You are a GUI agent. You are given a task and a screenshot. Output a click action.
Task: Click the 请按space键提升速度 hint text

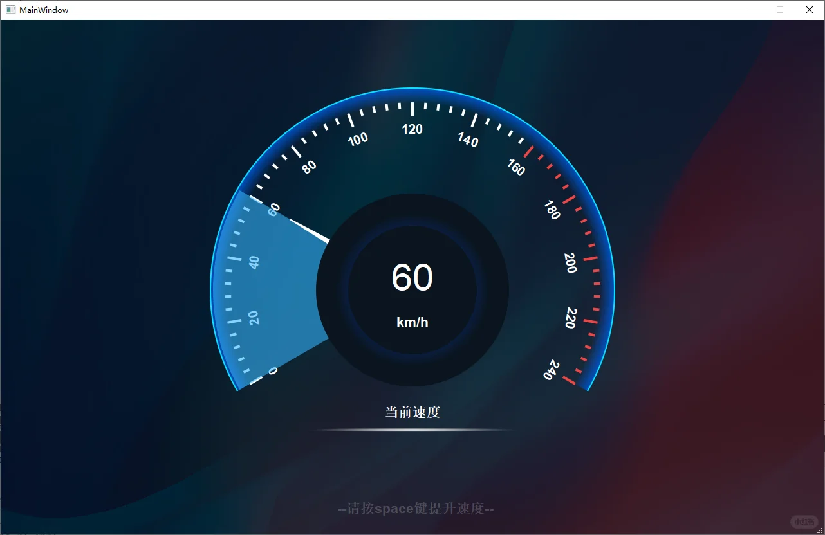(x=414, y=508)
